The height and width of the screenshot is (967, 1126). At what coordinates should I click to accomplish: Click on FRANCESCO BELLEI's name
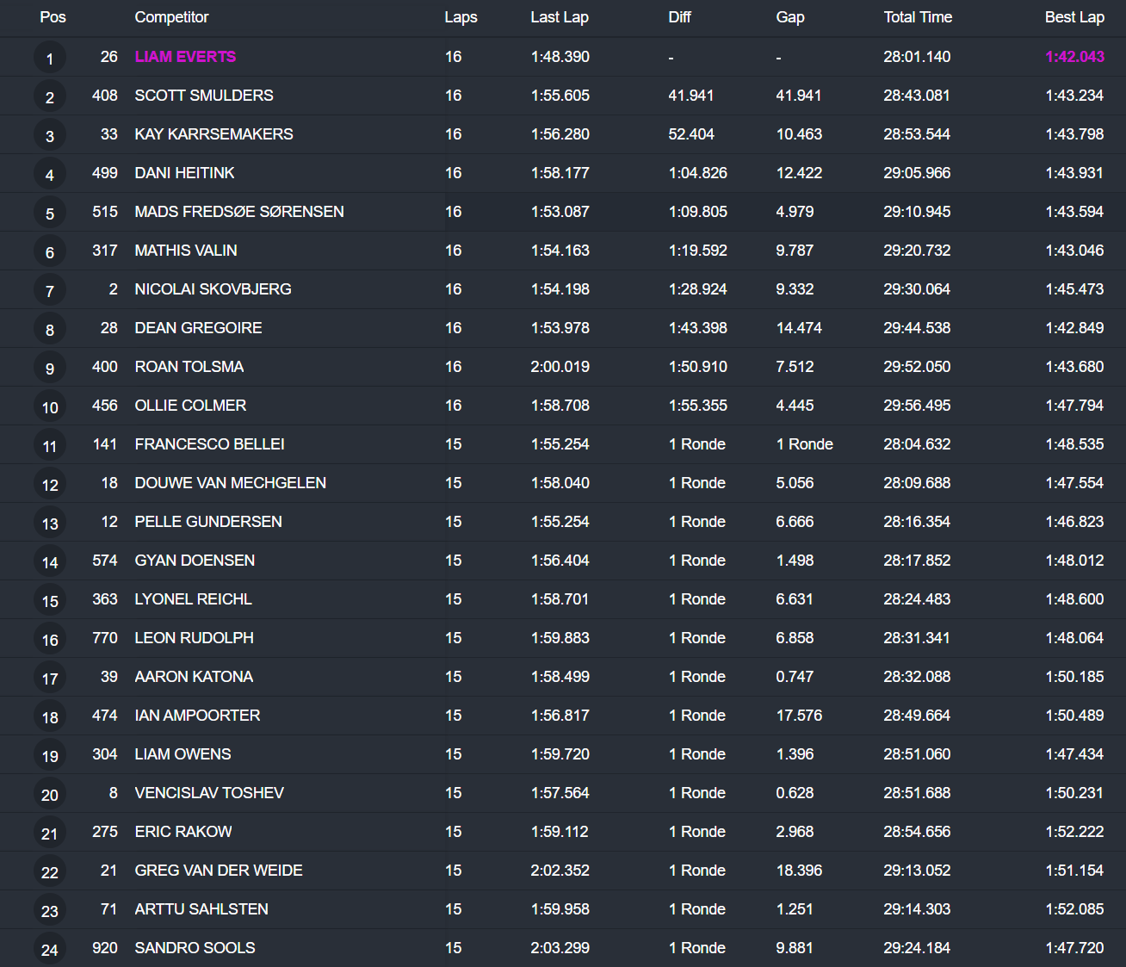coord(209,444)
